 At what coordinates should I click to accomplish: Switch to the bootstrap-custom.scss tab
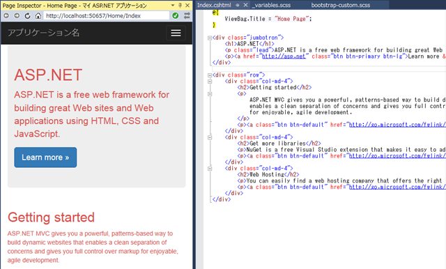coord(341,5)
